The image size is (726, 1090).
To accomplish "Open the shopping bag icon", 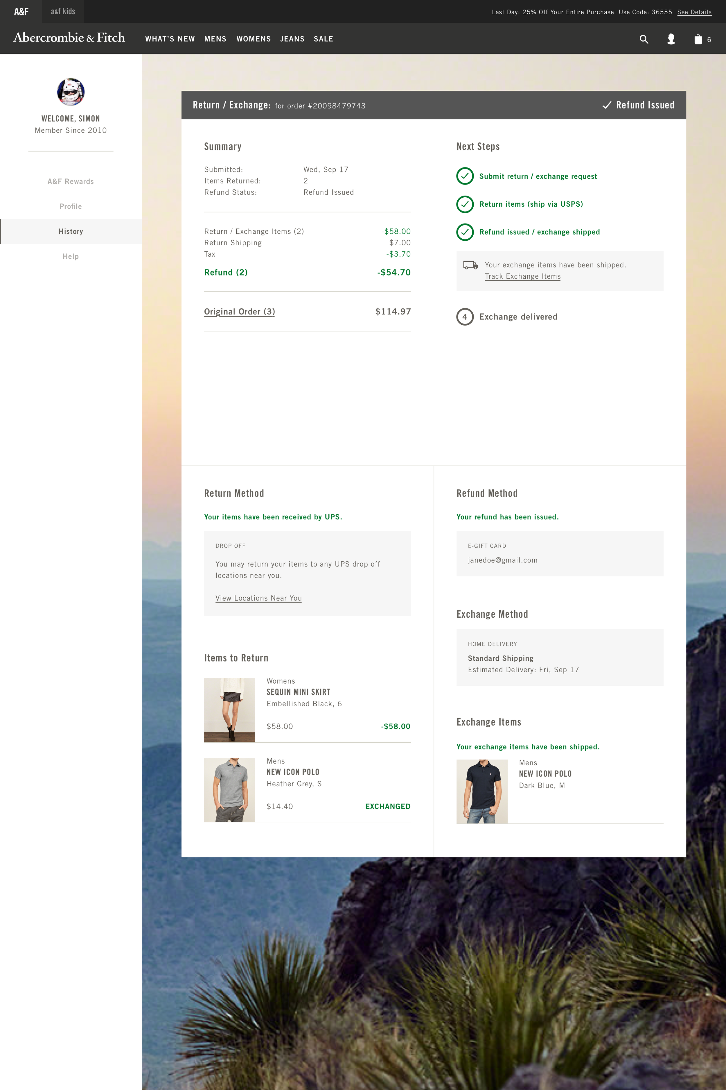I will click(698, 40).
